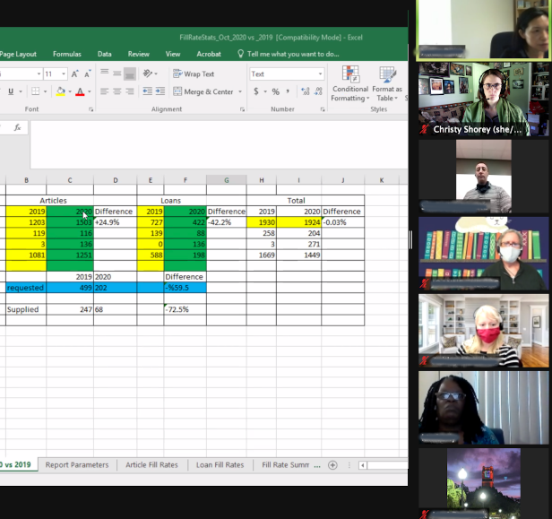This screenshot has width=552, height=519.
Task: Open the Page Layout ribbon tab
Action: (x=18, y=54)
